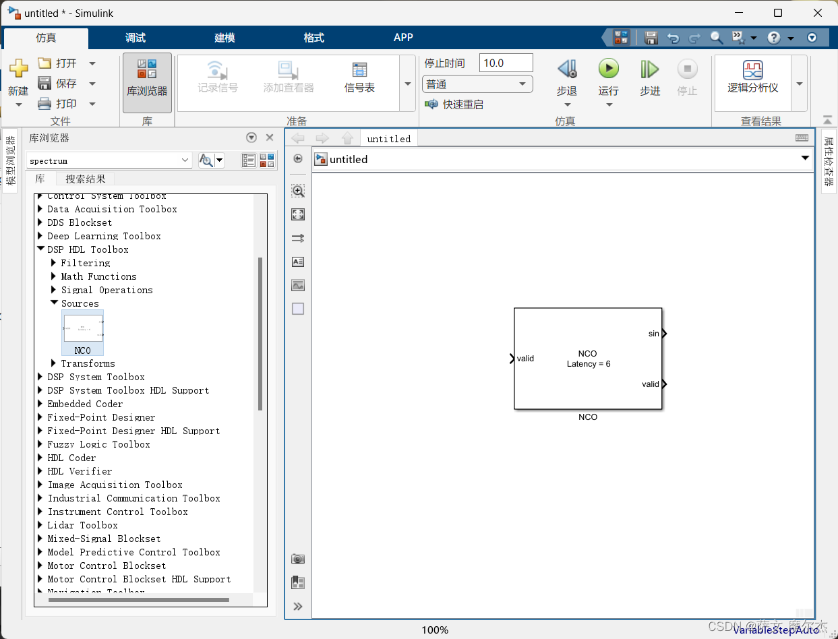The width and height of the screenshot is (838, 639).
Task: Switch to the 建模 ribbon tab
Action: 224,38
